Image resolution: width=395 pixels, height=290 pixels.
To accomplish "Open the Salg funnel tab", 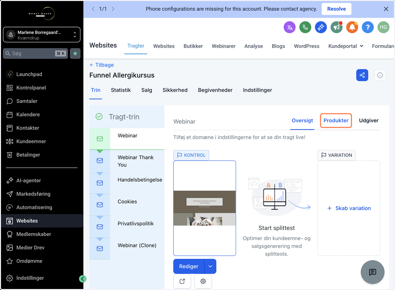I will point(147,90).
